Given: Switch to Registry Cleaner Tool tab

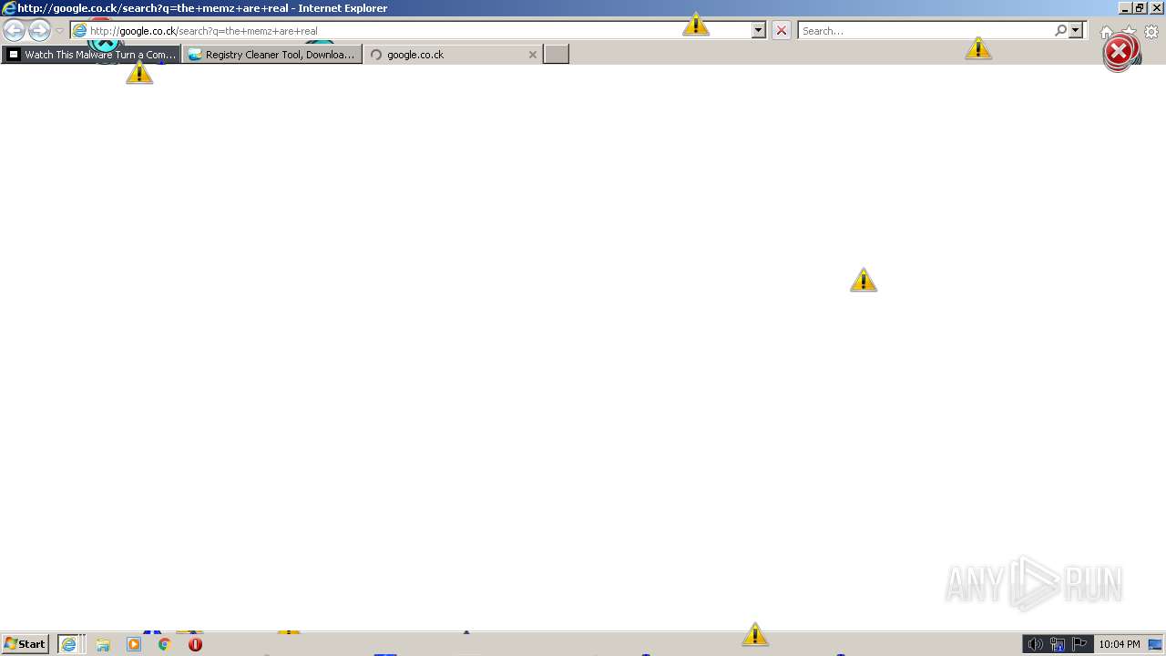Looking at the screenshot, I should click(271, 55).
